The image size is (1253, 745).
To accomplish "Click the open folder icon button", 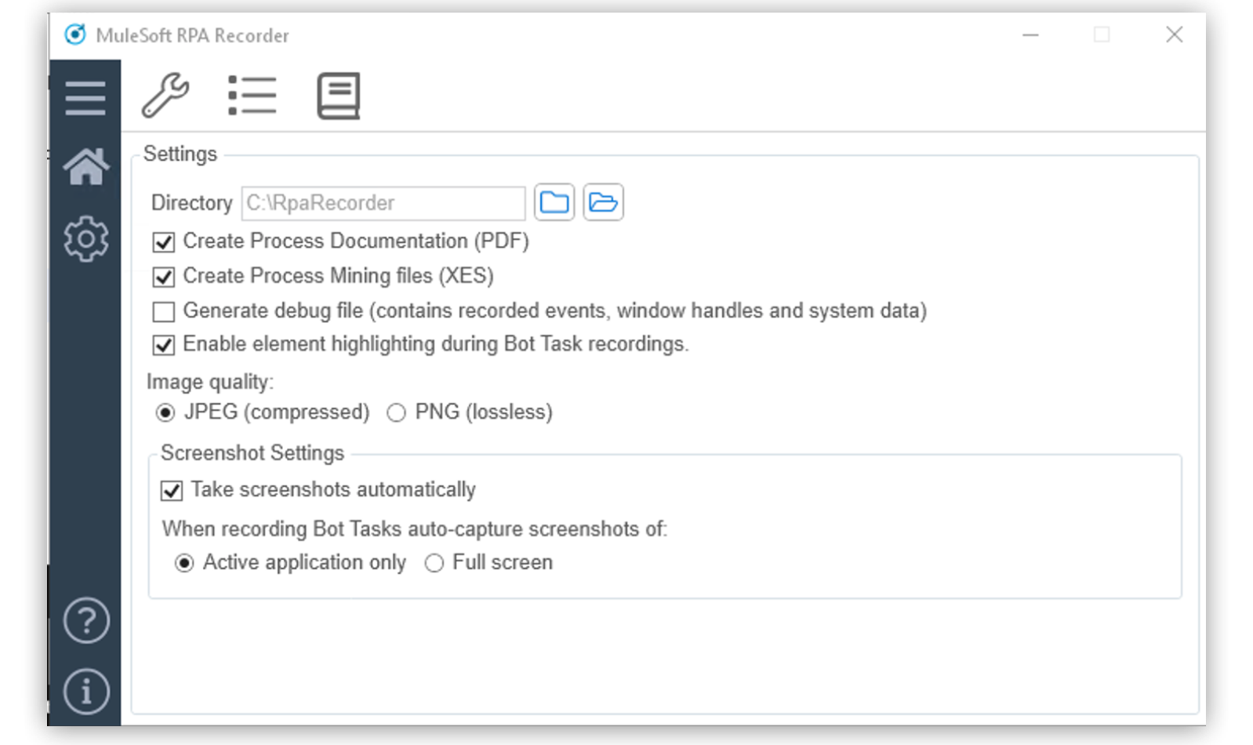I will (x=603, y=202).
